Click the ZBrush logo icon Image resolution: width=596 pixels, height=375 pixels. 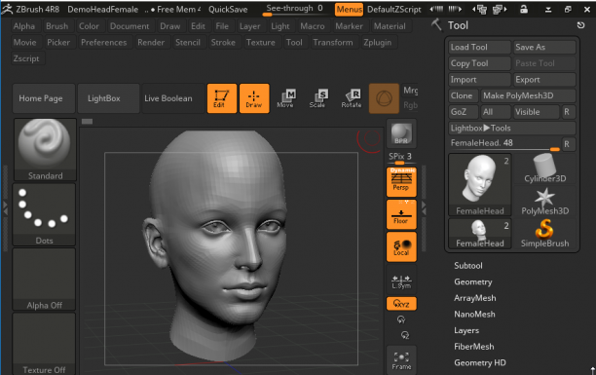[x=7, y=9]
